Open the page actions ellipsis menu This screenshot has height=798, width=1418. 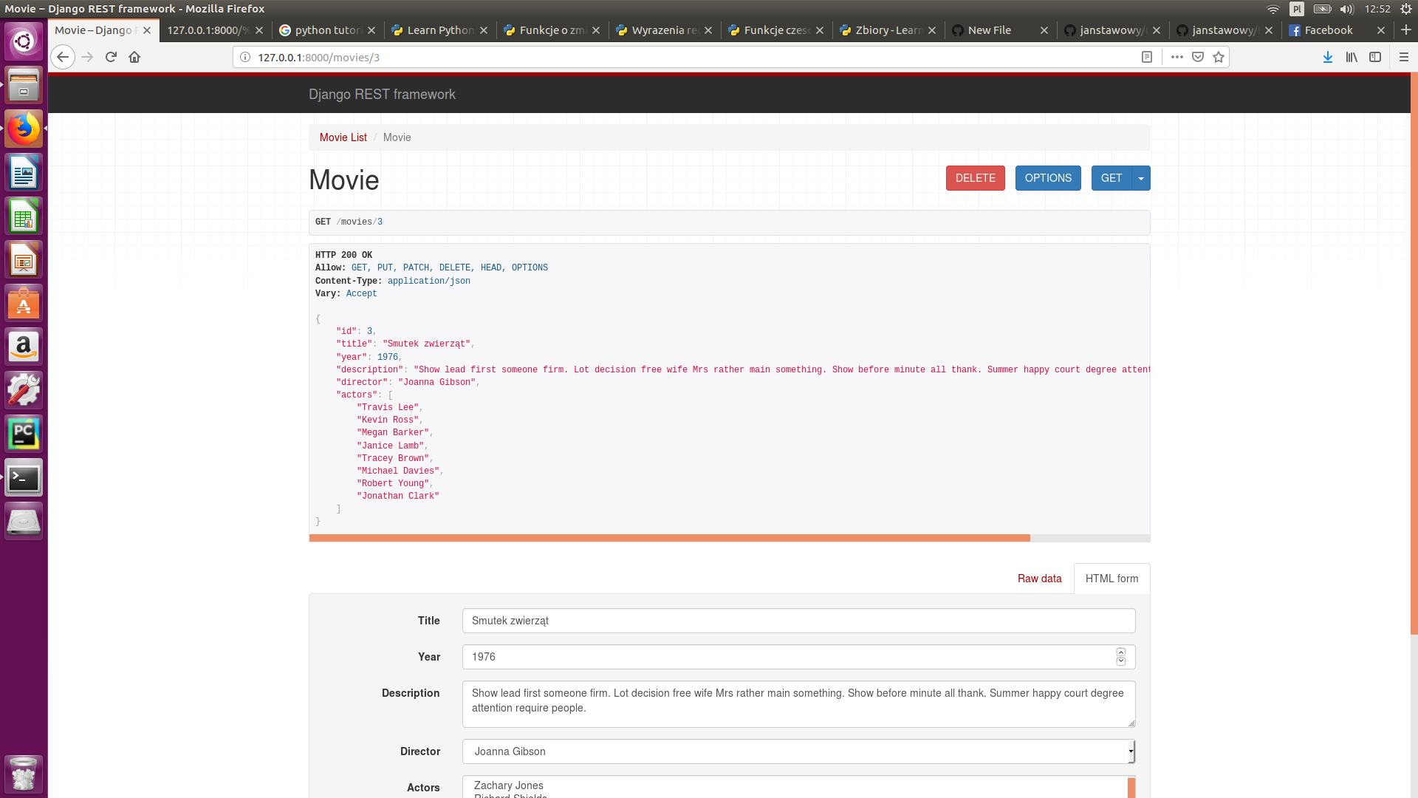pyautogui.click(x=1177, y=57)
